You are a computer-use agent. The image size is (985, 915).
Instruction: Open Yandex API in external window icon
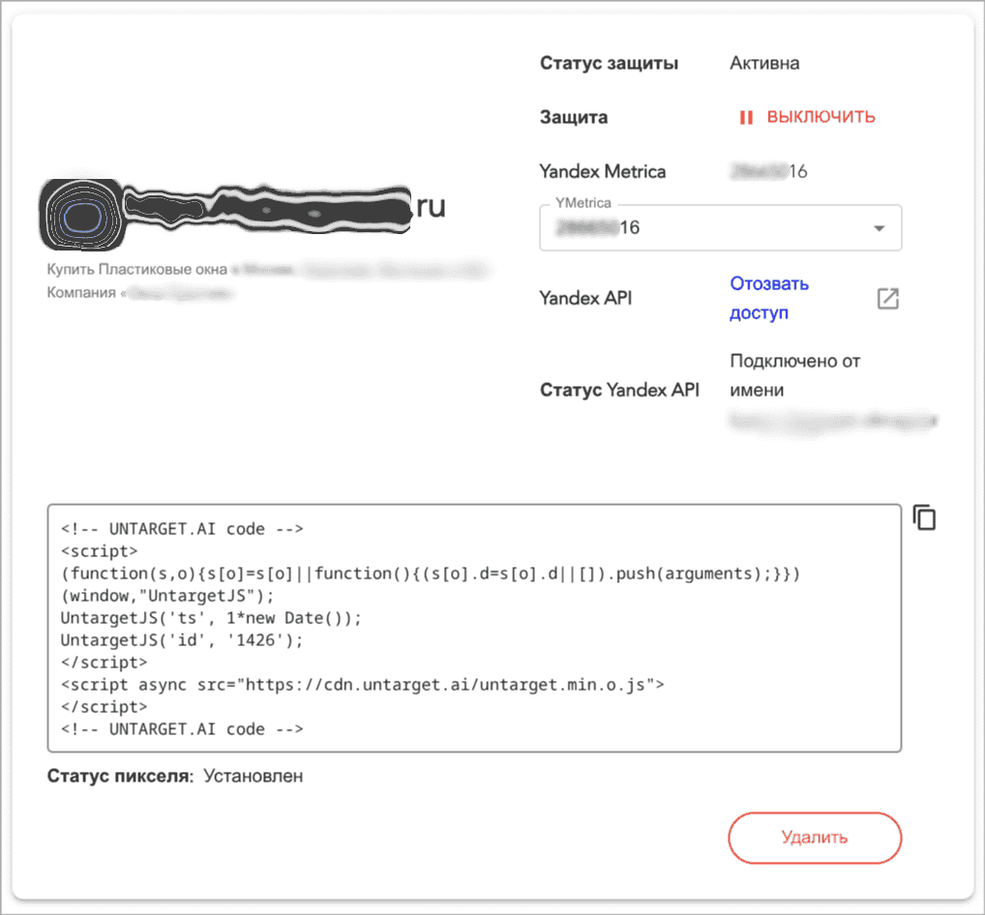(887, 299)
